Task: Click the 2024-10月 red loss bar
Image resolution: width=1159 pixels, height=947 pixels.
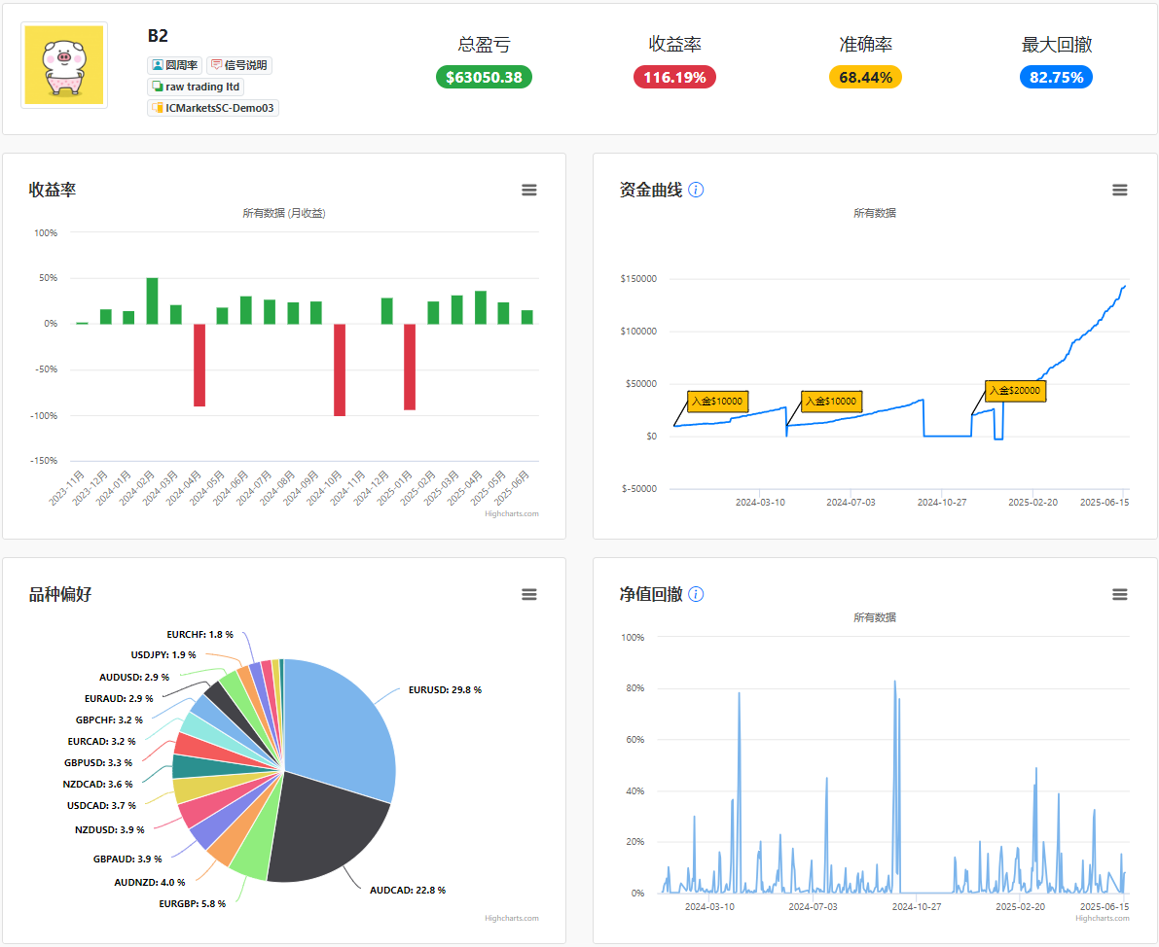Action: (340, 370)
